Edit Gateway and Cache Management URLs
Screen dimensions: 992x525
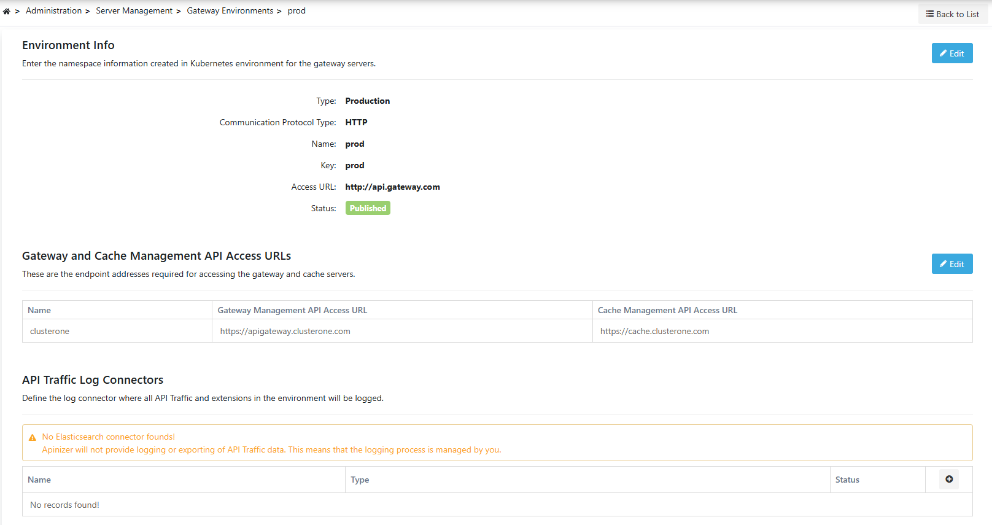(x=951, y=264)
